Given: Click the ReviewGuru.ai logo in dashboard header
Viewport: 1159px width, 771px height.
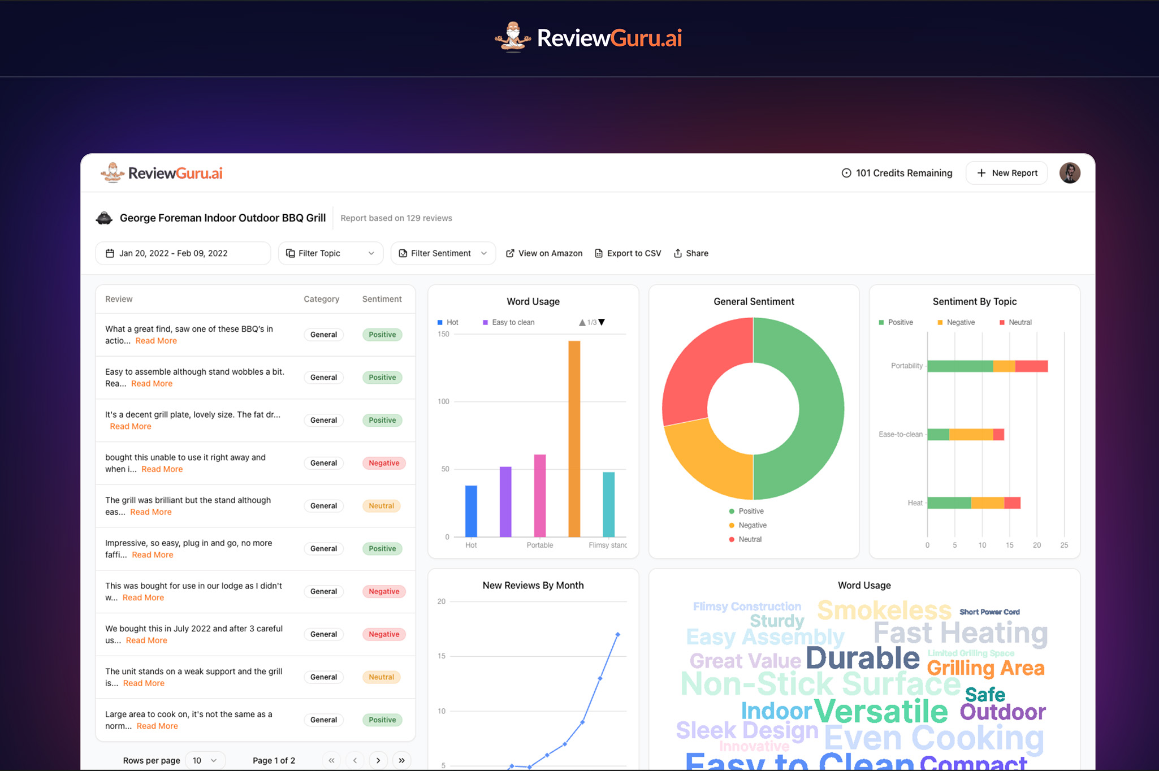Looking at the screenshot, I should [x=162, y=173].
